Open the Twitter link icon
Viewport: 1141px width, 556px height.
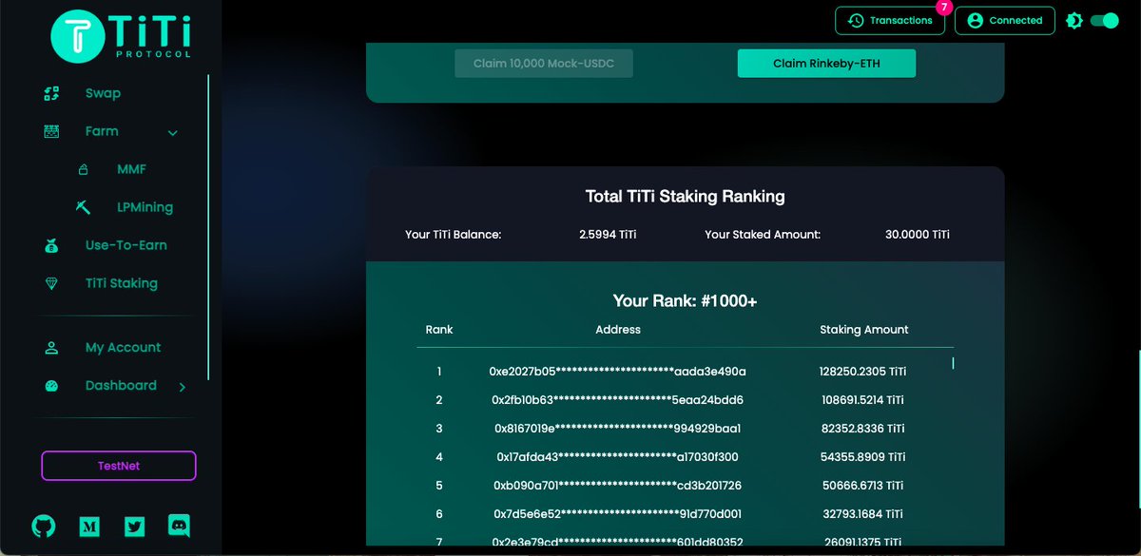click(x=134, y=527)
